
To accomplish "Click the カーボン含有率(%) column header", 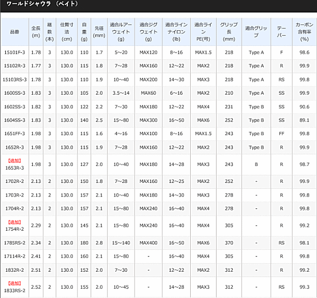I will tap(304, 32).
